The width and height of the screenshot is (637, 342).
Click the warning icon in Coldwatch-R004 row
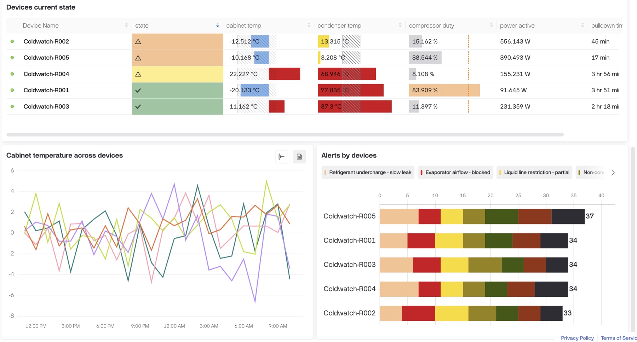pyautogui.click(x=138, y=74)
